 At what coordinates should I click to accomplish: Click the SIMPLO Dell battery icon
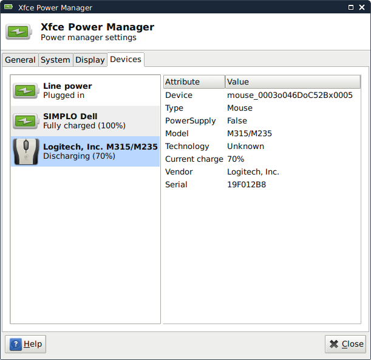26,121
